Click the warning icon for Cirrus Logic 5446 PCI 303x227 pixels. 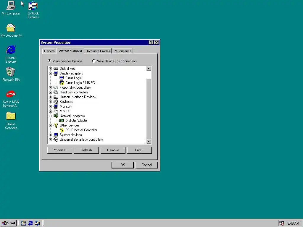pyautogui.click(x=62, y=83)
